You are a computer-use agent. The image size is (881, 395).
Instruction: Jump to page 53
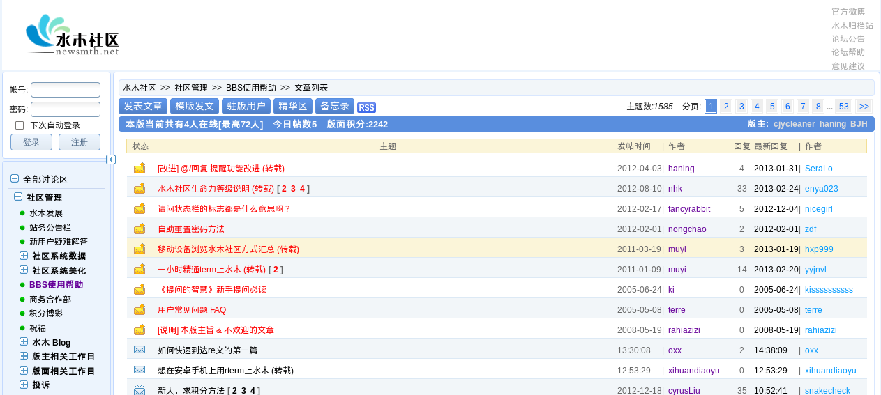point(843,107)
